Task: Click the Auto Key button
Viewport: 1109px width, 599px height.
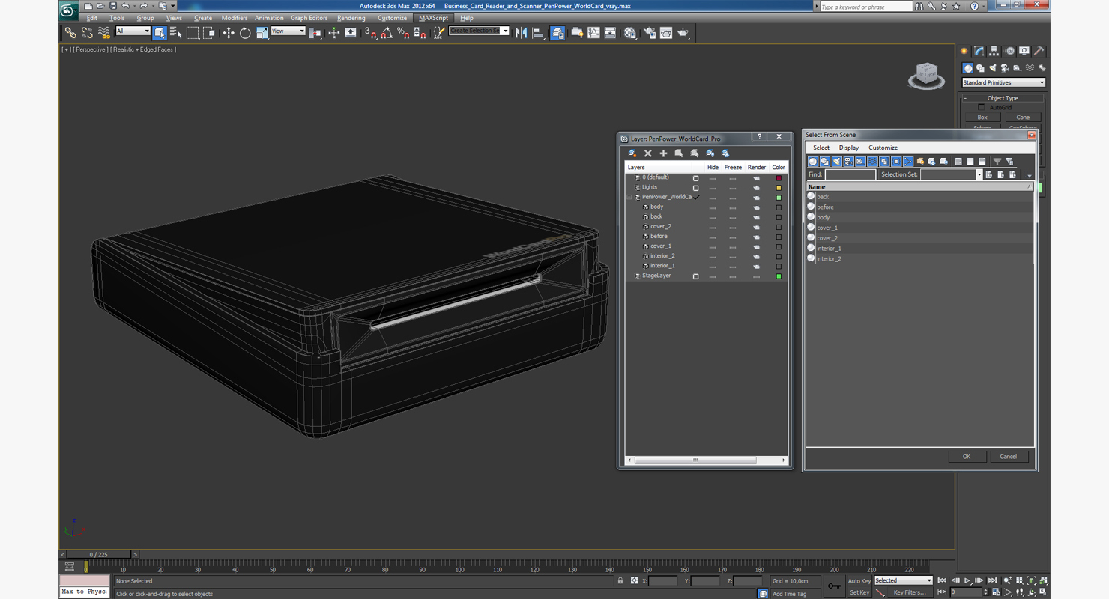Action: point(859,581)
